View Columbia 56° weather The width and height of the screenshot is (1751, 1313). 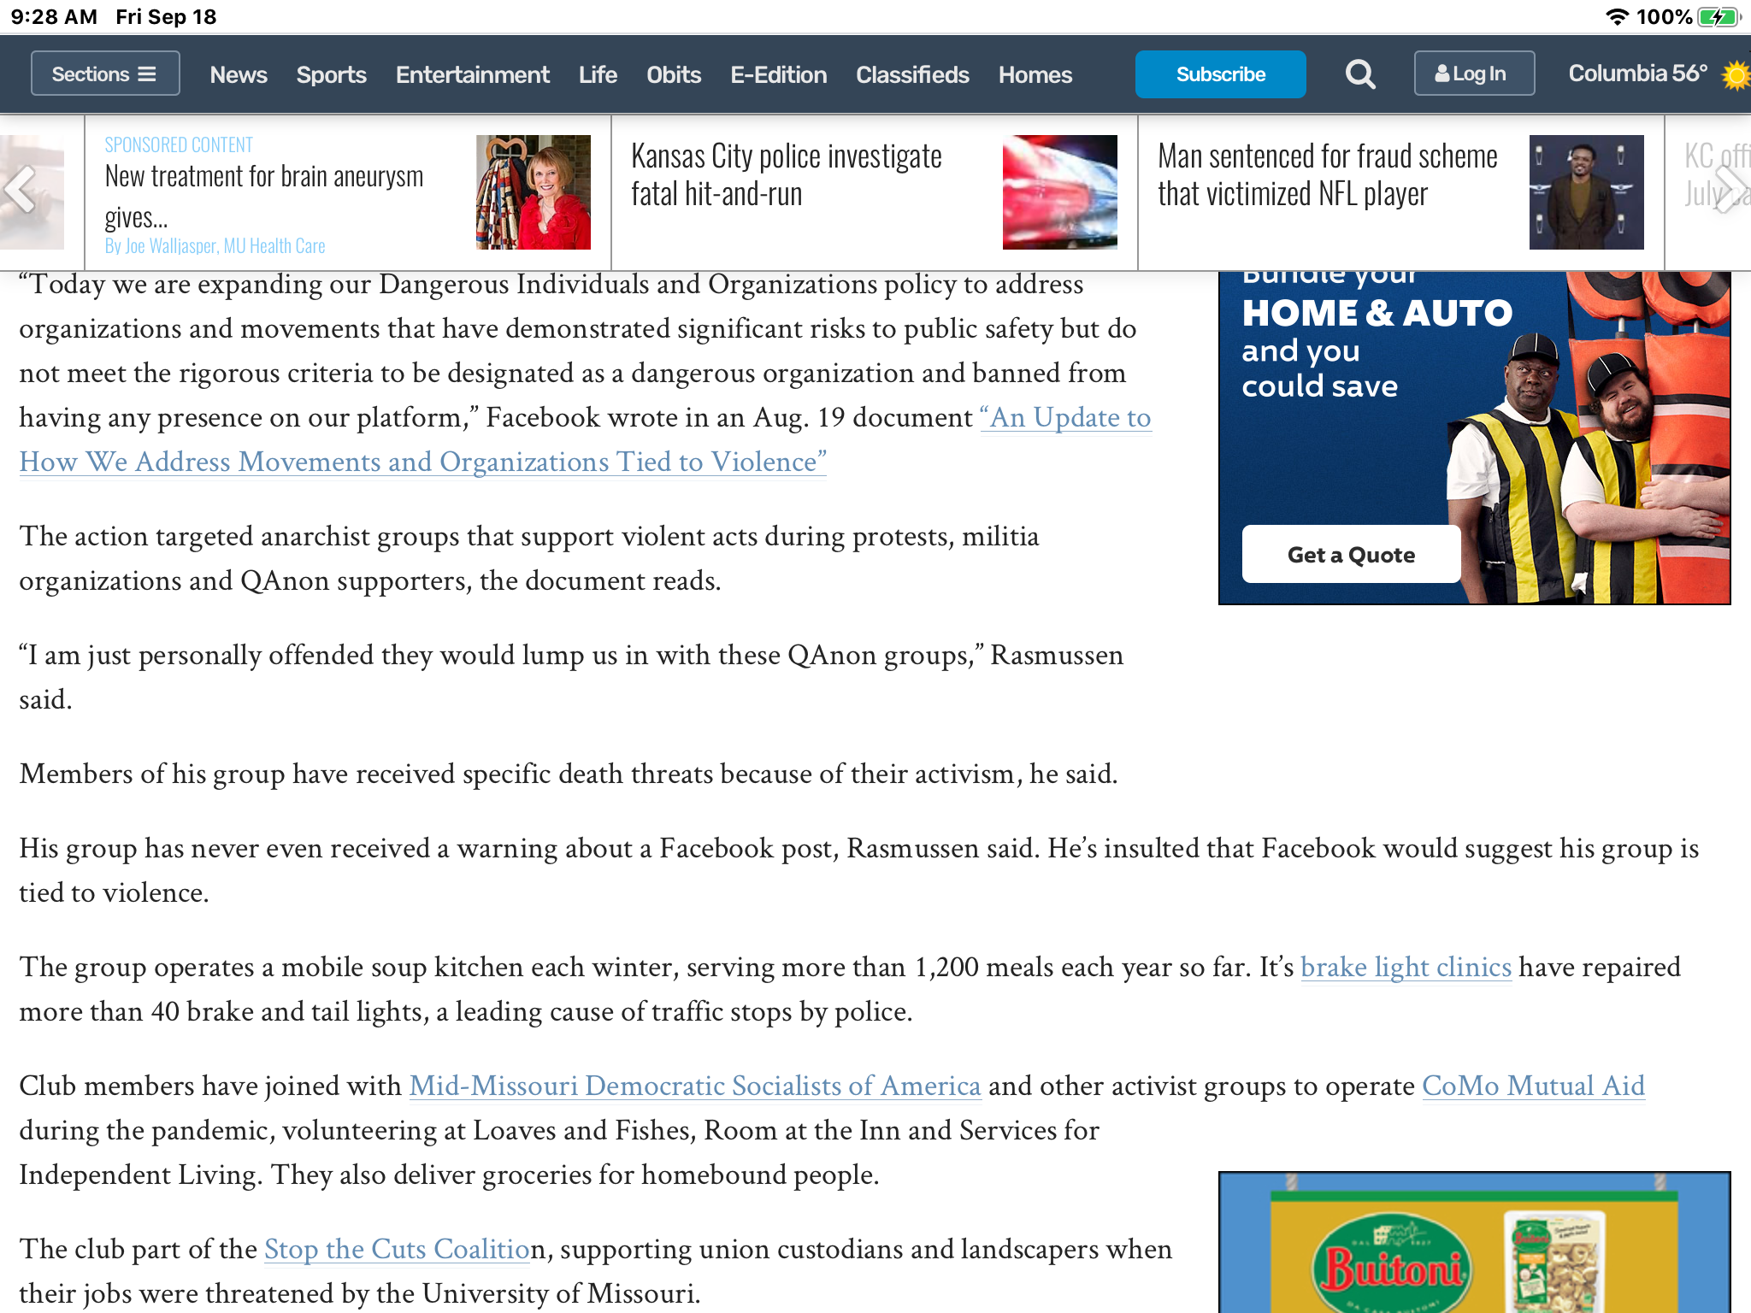coord(1637,74)
